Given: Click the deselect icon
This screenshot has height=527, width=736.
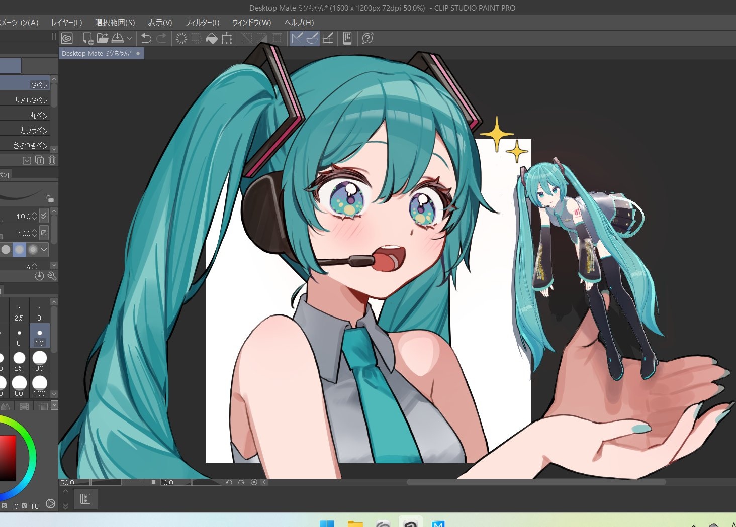Looking at the screenshot, I should point(247,38).
